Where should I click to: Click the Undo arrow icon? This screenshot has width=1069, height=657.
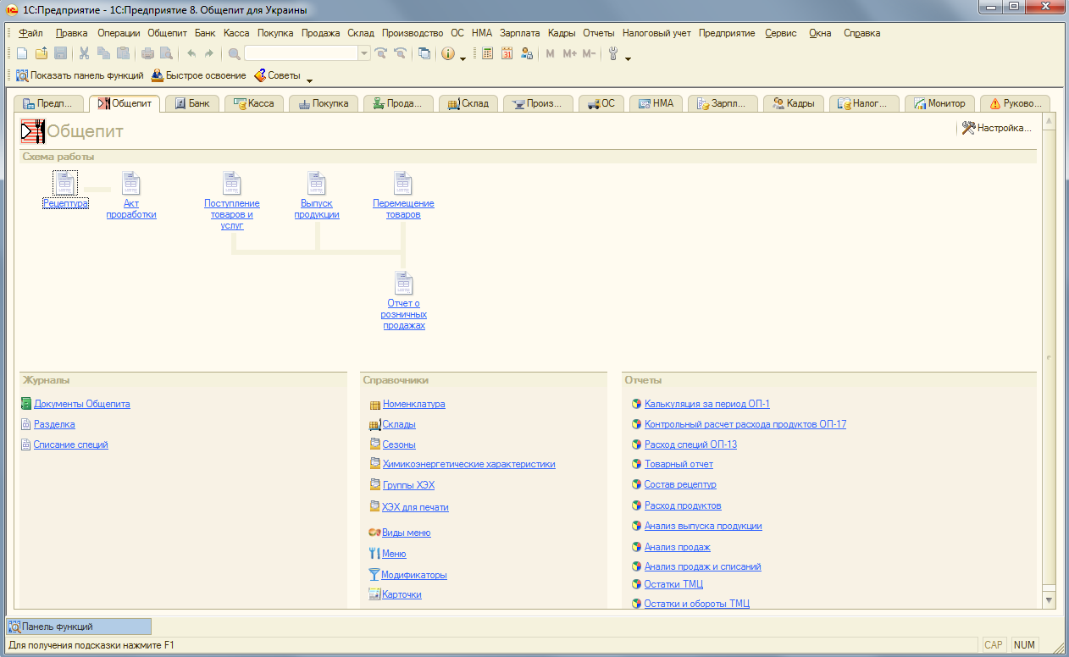click(191, 53)
